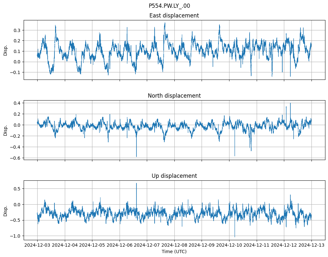Click the 0.4 peak spike in North plot
Screen dimensions: 328x257
tap(290, 104)
